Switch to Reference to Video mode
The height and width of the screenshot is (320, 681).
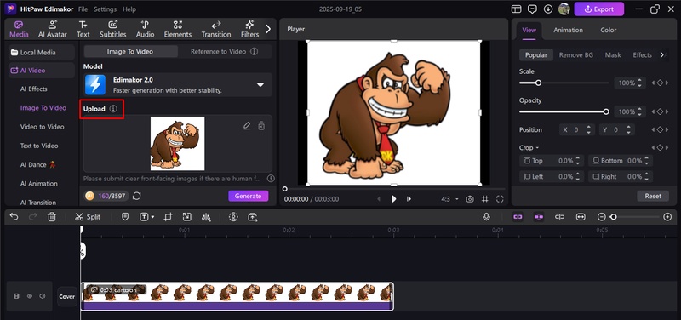coord(224,51)
